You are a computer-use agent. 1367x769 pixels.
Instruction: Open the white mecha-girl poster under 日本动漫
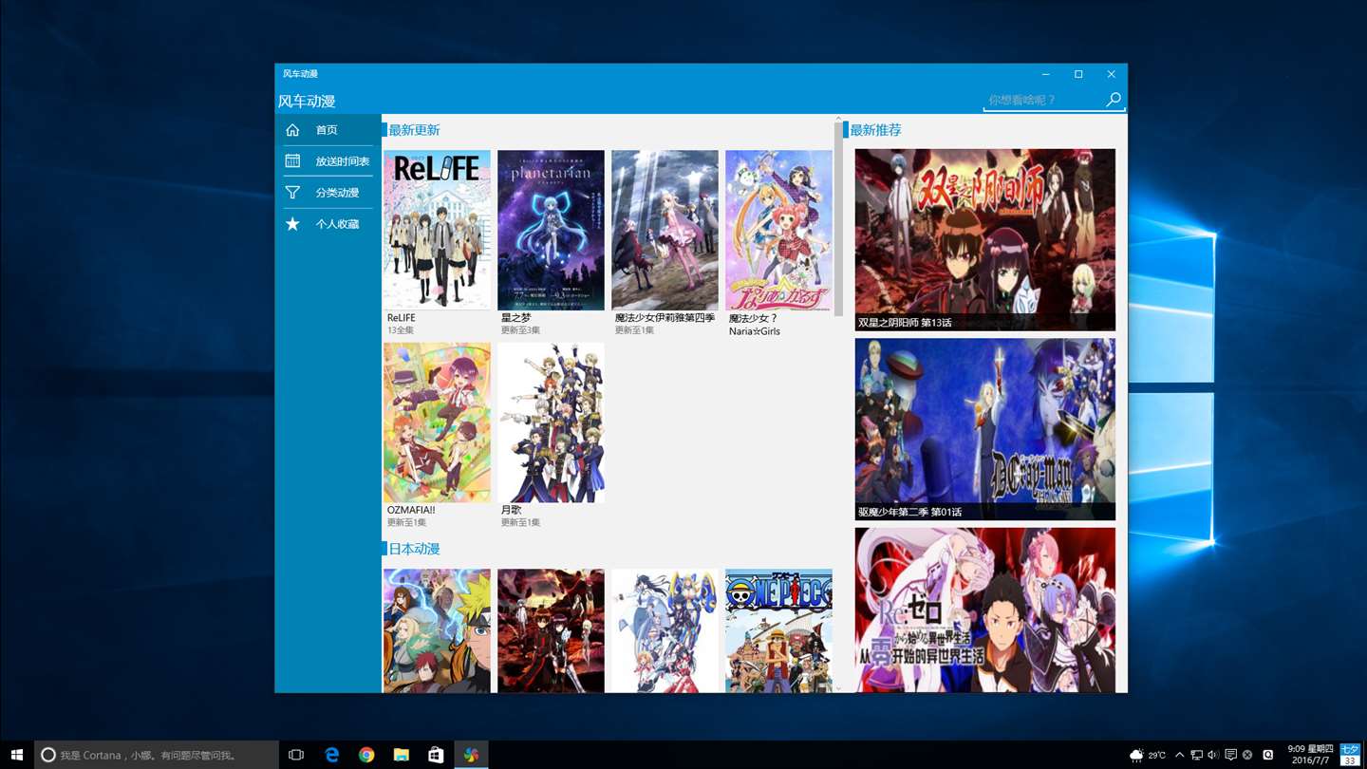pyautogui.click(x=665, y=630)
